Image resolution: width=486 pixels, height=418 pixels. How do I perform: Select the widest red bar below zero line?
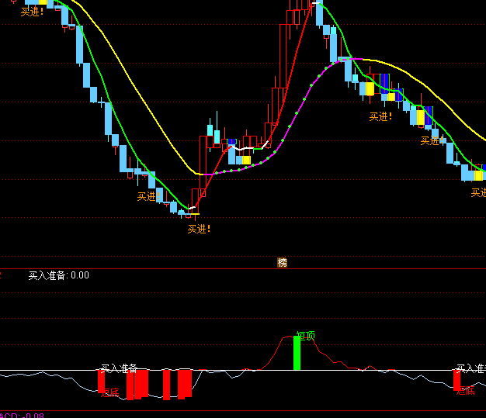pyautogui.click(x=185, y=384)
